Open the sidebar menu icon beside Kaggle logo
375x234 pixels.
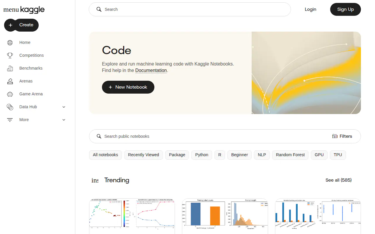11,10
